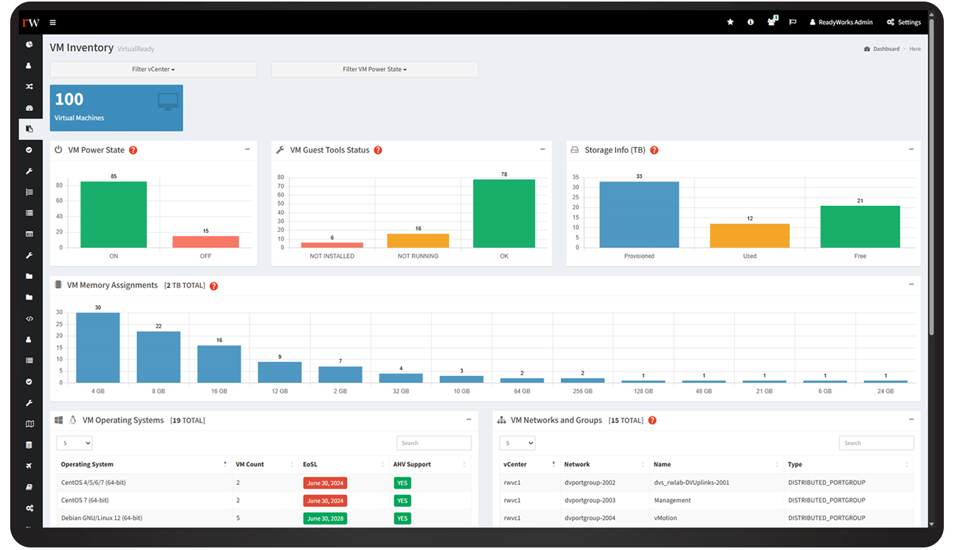
Task: Open the help tooltip beside VM Power State
Action: pyautogui.click(x=134, y=150)
